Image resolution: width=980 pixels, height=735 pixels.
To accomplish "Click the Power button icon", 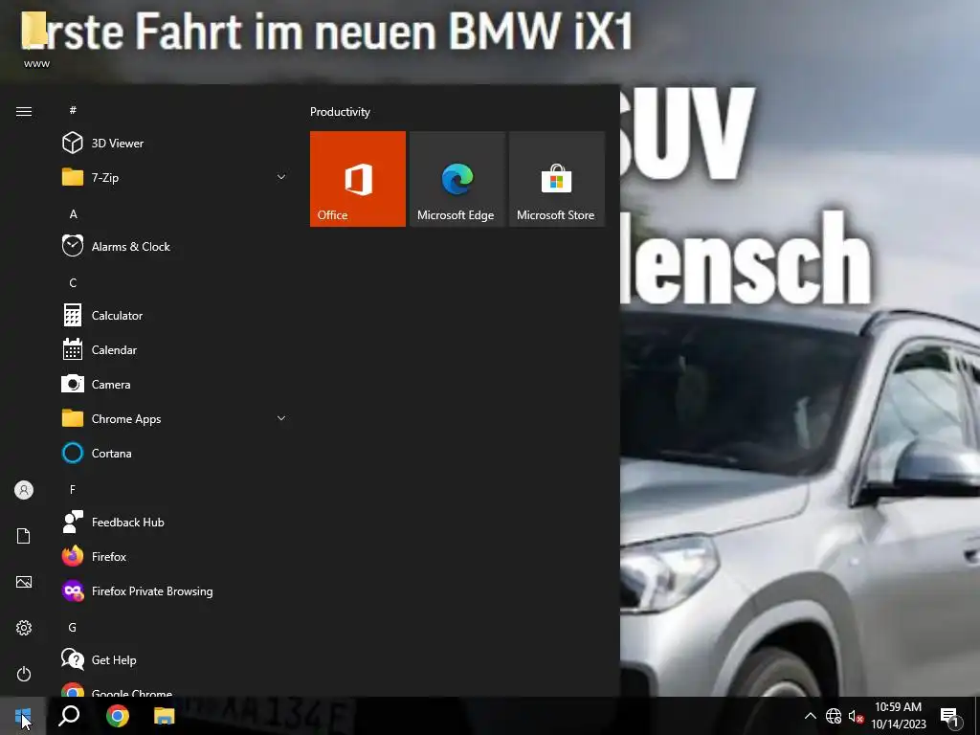I will tap(24, 674).
